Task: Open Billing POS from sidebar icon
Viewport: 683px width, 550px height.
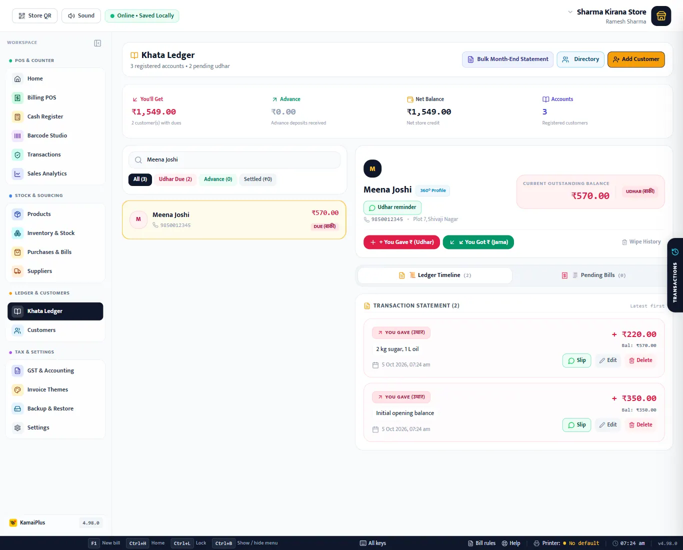Action: click(17, 97)
